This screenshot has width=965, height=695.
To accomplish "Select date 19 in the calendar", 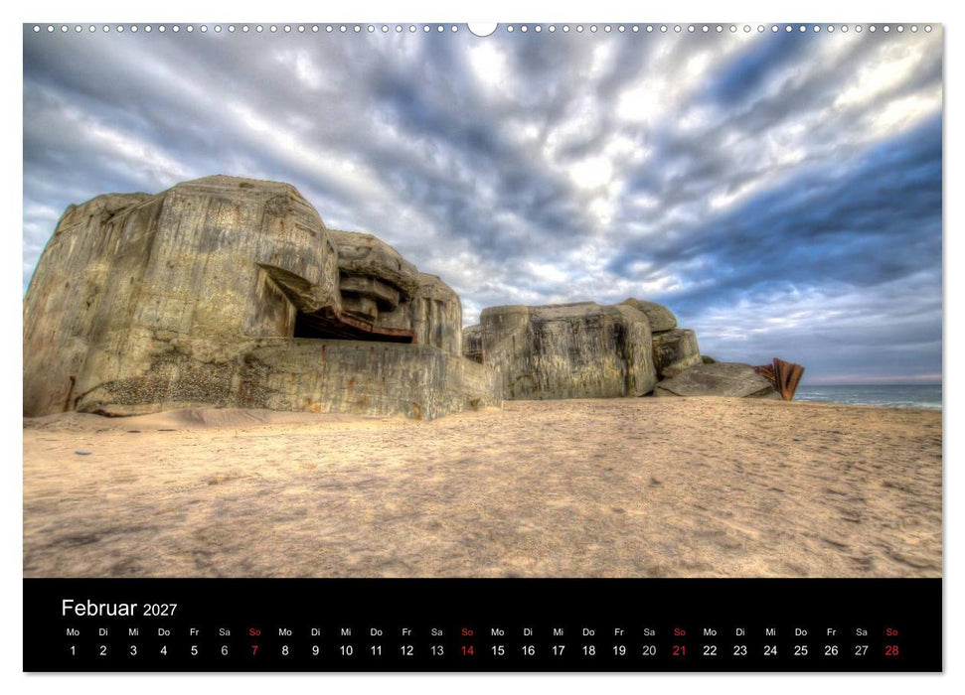I will click(619, 650).
